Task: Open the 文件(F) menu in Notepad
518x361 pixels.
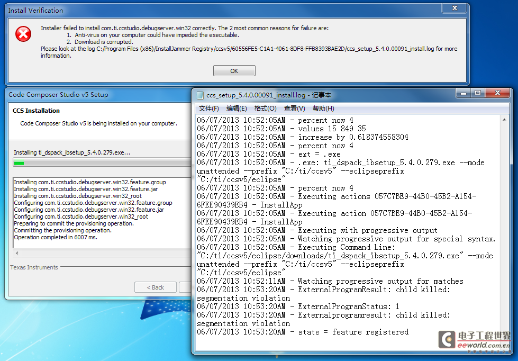Action: coord(209,109)
